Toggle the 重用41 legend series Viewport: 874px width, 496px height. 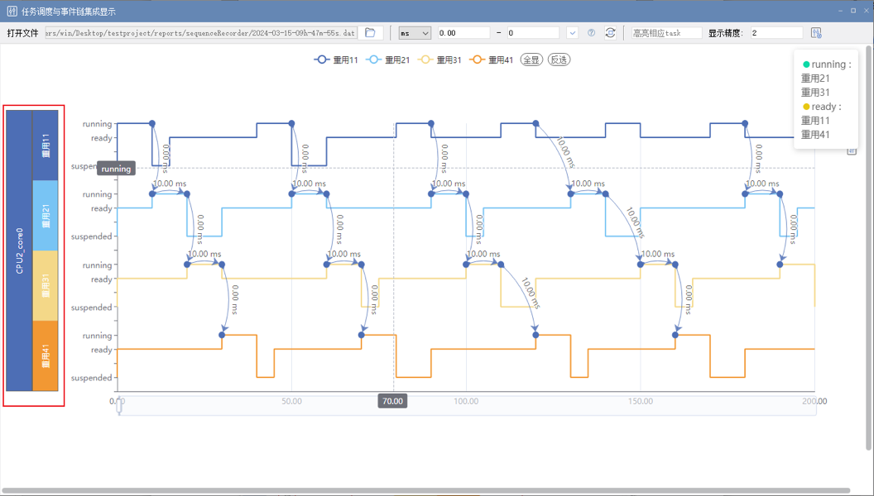click(x=492, y=60)
